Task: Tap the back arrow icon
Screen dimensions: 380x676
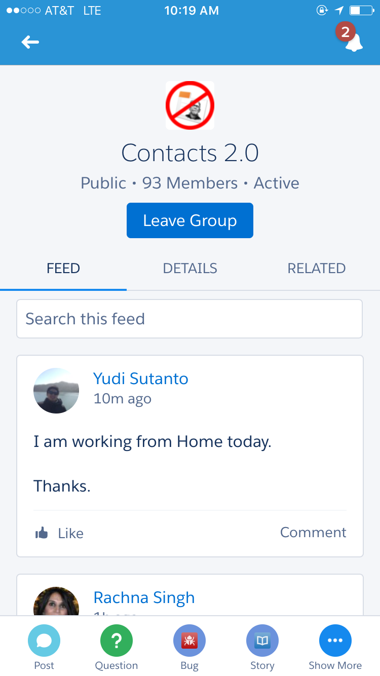Action: coord(30,42)
